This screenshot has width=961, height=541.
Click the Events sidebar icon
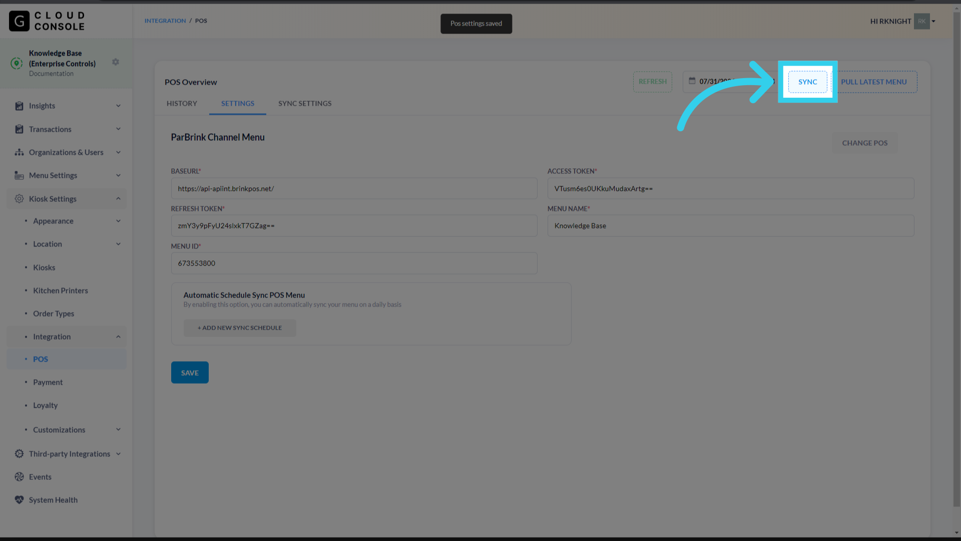[19, 477]
